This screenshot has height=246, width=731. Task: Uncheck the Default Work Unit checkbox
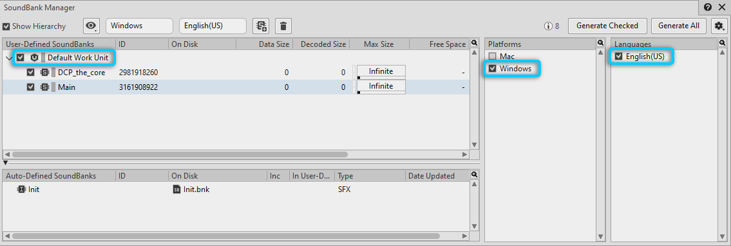coord(21,58)
